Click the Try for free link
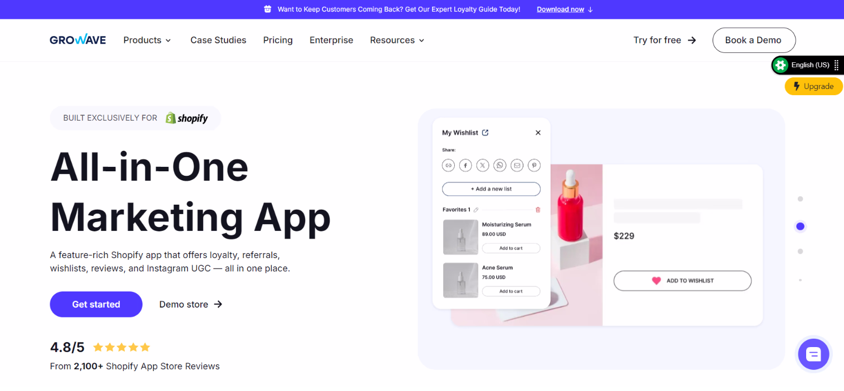The width and height of the screenshot is (844, 391). click(665, 40)
